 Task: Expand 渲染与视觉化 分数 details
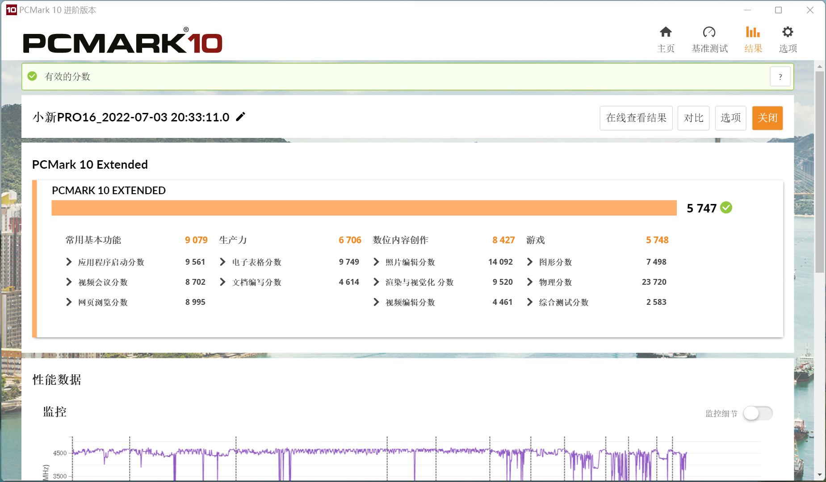pos(376,282)
